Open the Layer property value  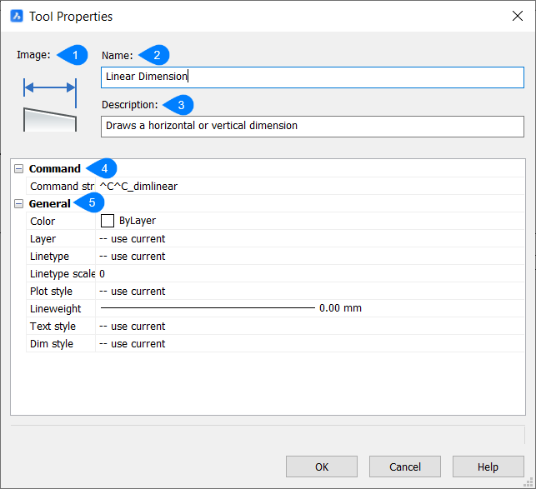[x=308, y=239]
